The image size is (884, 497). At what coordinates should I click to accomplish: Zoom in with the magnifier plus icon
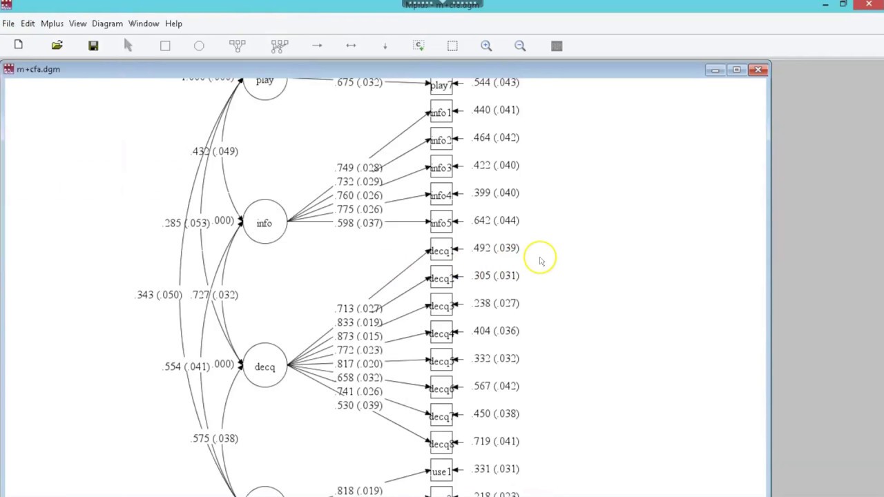click(x=486, y=46)
